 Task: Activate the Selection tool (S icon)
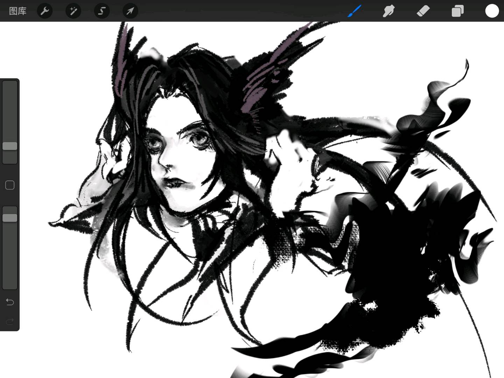pos(101,11)
